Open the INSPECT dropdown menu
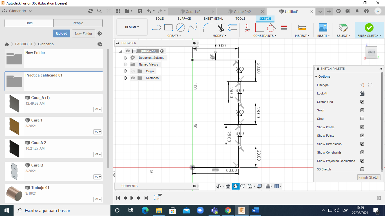Screen dimensions: 385x216 click(302, 36)
